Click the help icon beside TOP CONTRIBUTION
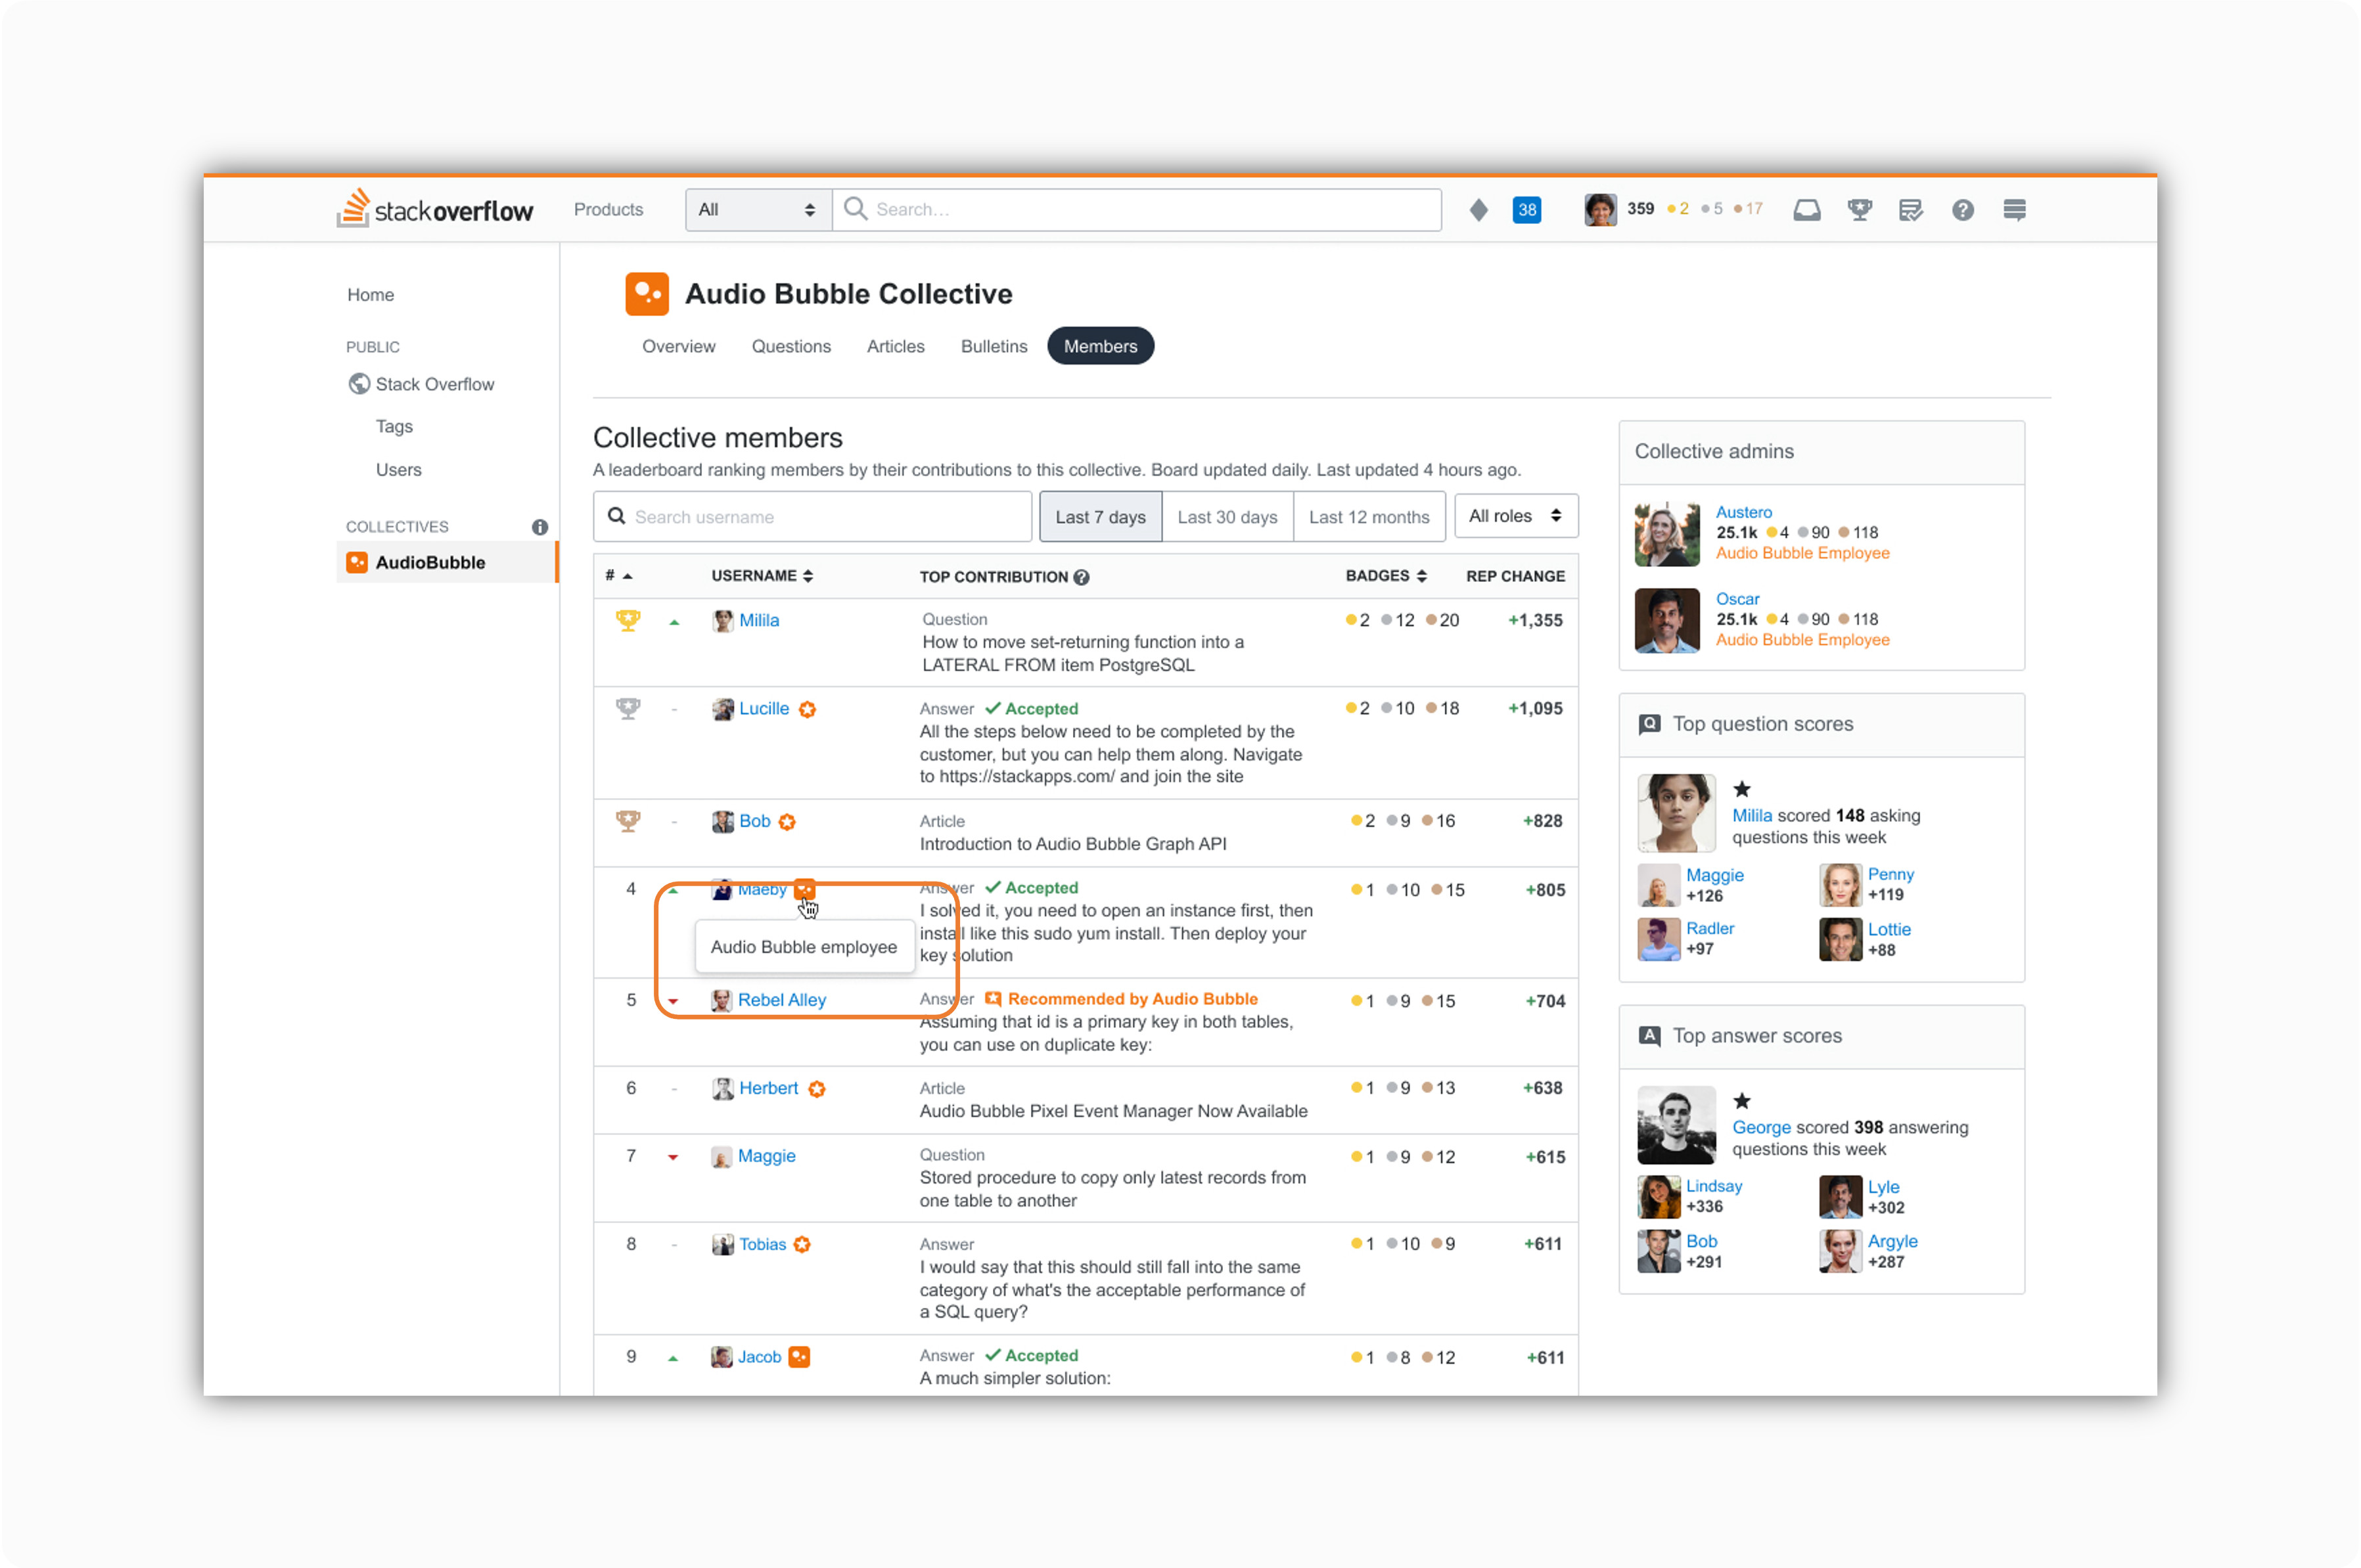 click(x=1082, y=577)
